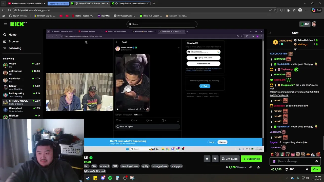Go back in browser history
The width and height of the screenshot is (324, 182).
3,10
